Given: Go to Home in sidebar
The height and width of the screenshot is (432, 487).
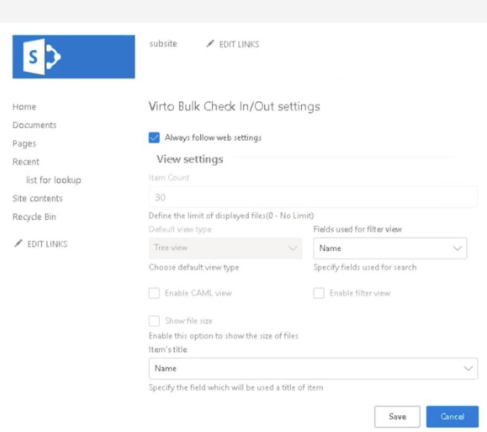Looking at the screenshot, I should tap(24, 107).
